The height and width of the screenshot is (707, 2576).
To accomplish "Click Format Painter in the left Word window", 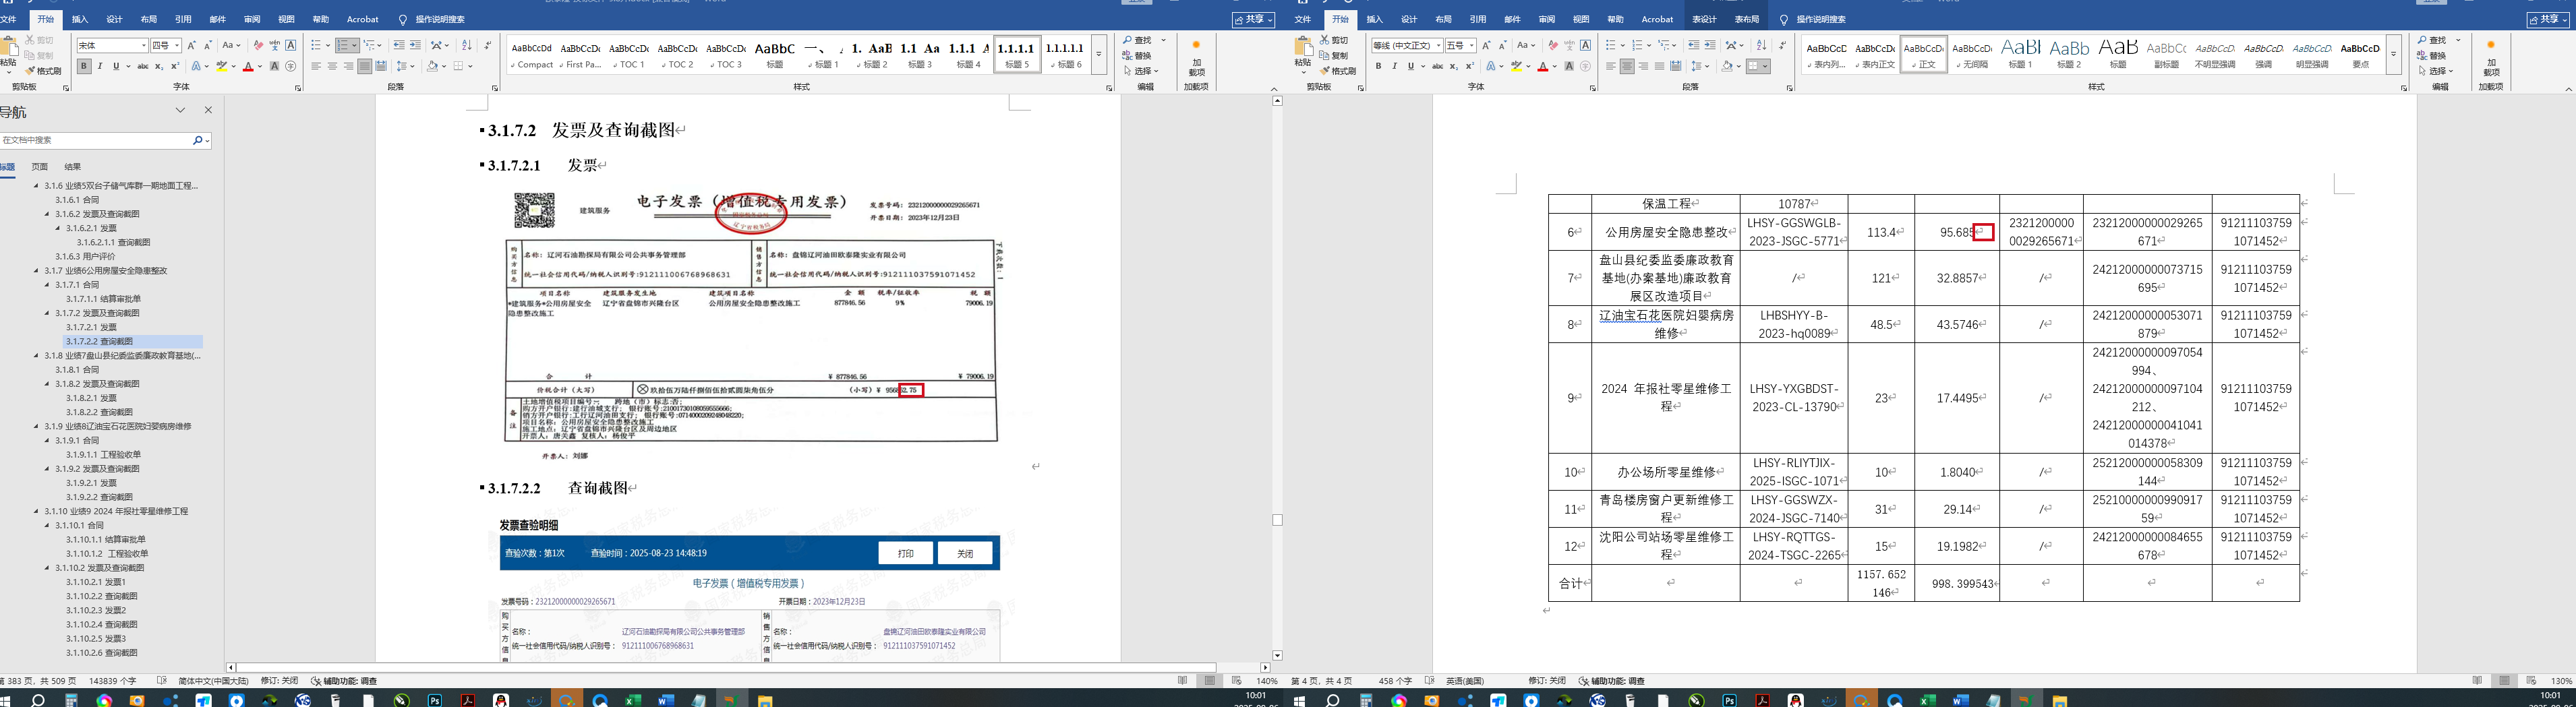I will point(43,71).
